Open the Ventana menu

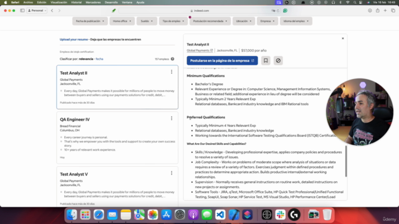pyautogui.click(x=127, y=2)
